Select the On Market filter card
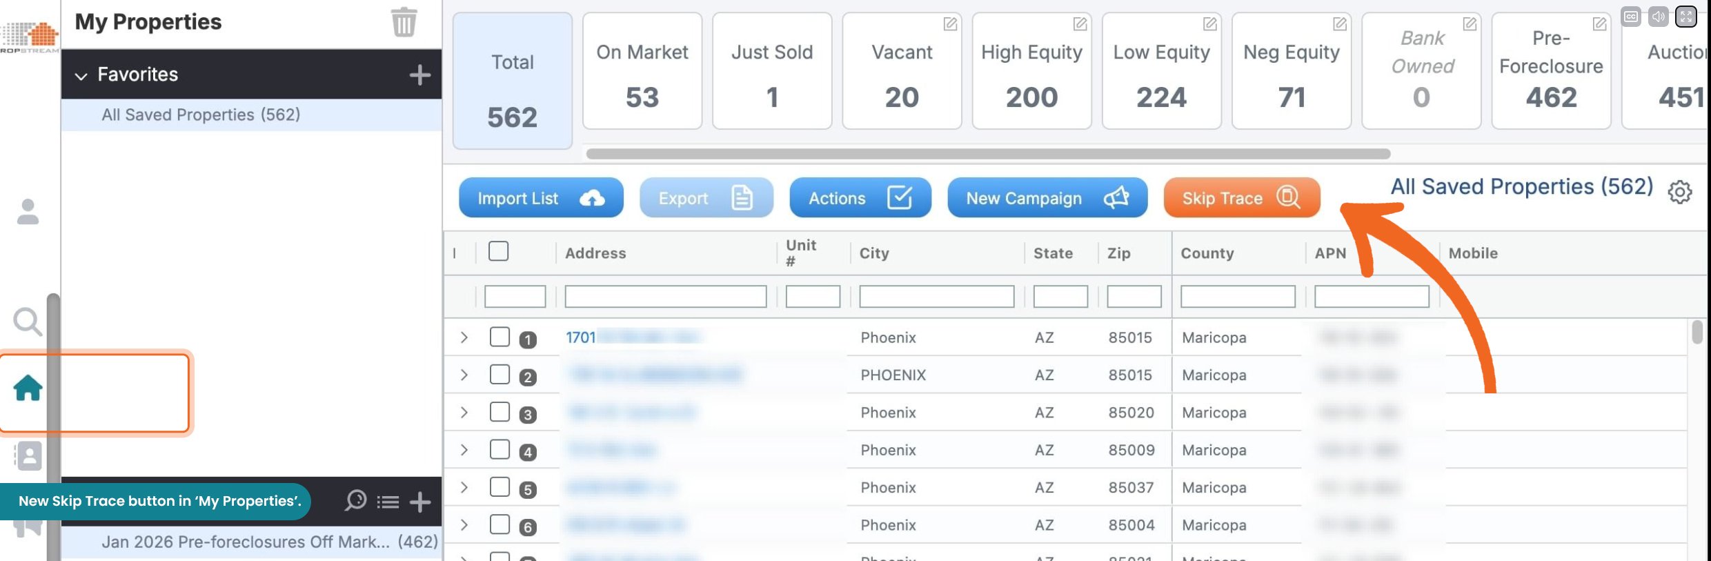The image size is (1711, 561). click(642, 71)
